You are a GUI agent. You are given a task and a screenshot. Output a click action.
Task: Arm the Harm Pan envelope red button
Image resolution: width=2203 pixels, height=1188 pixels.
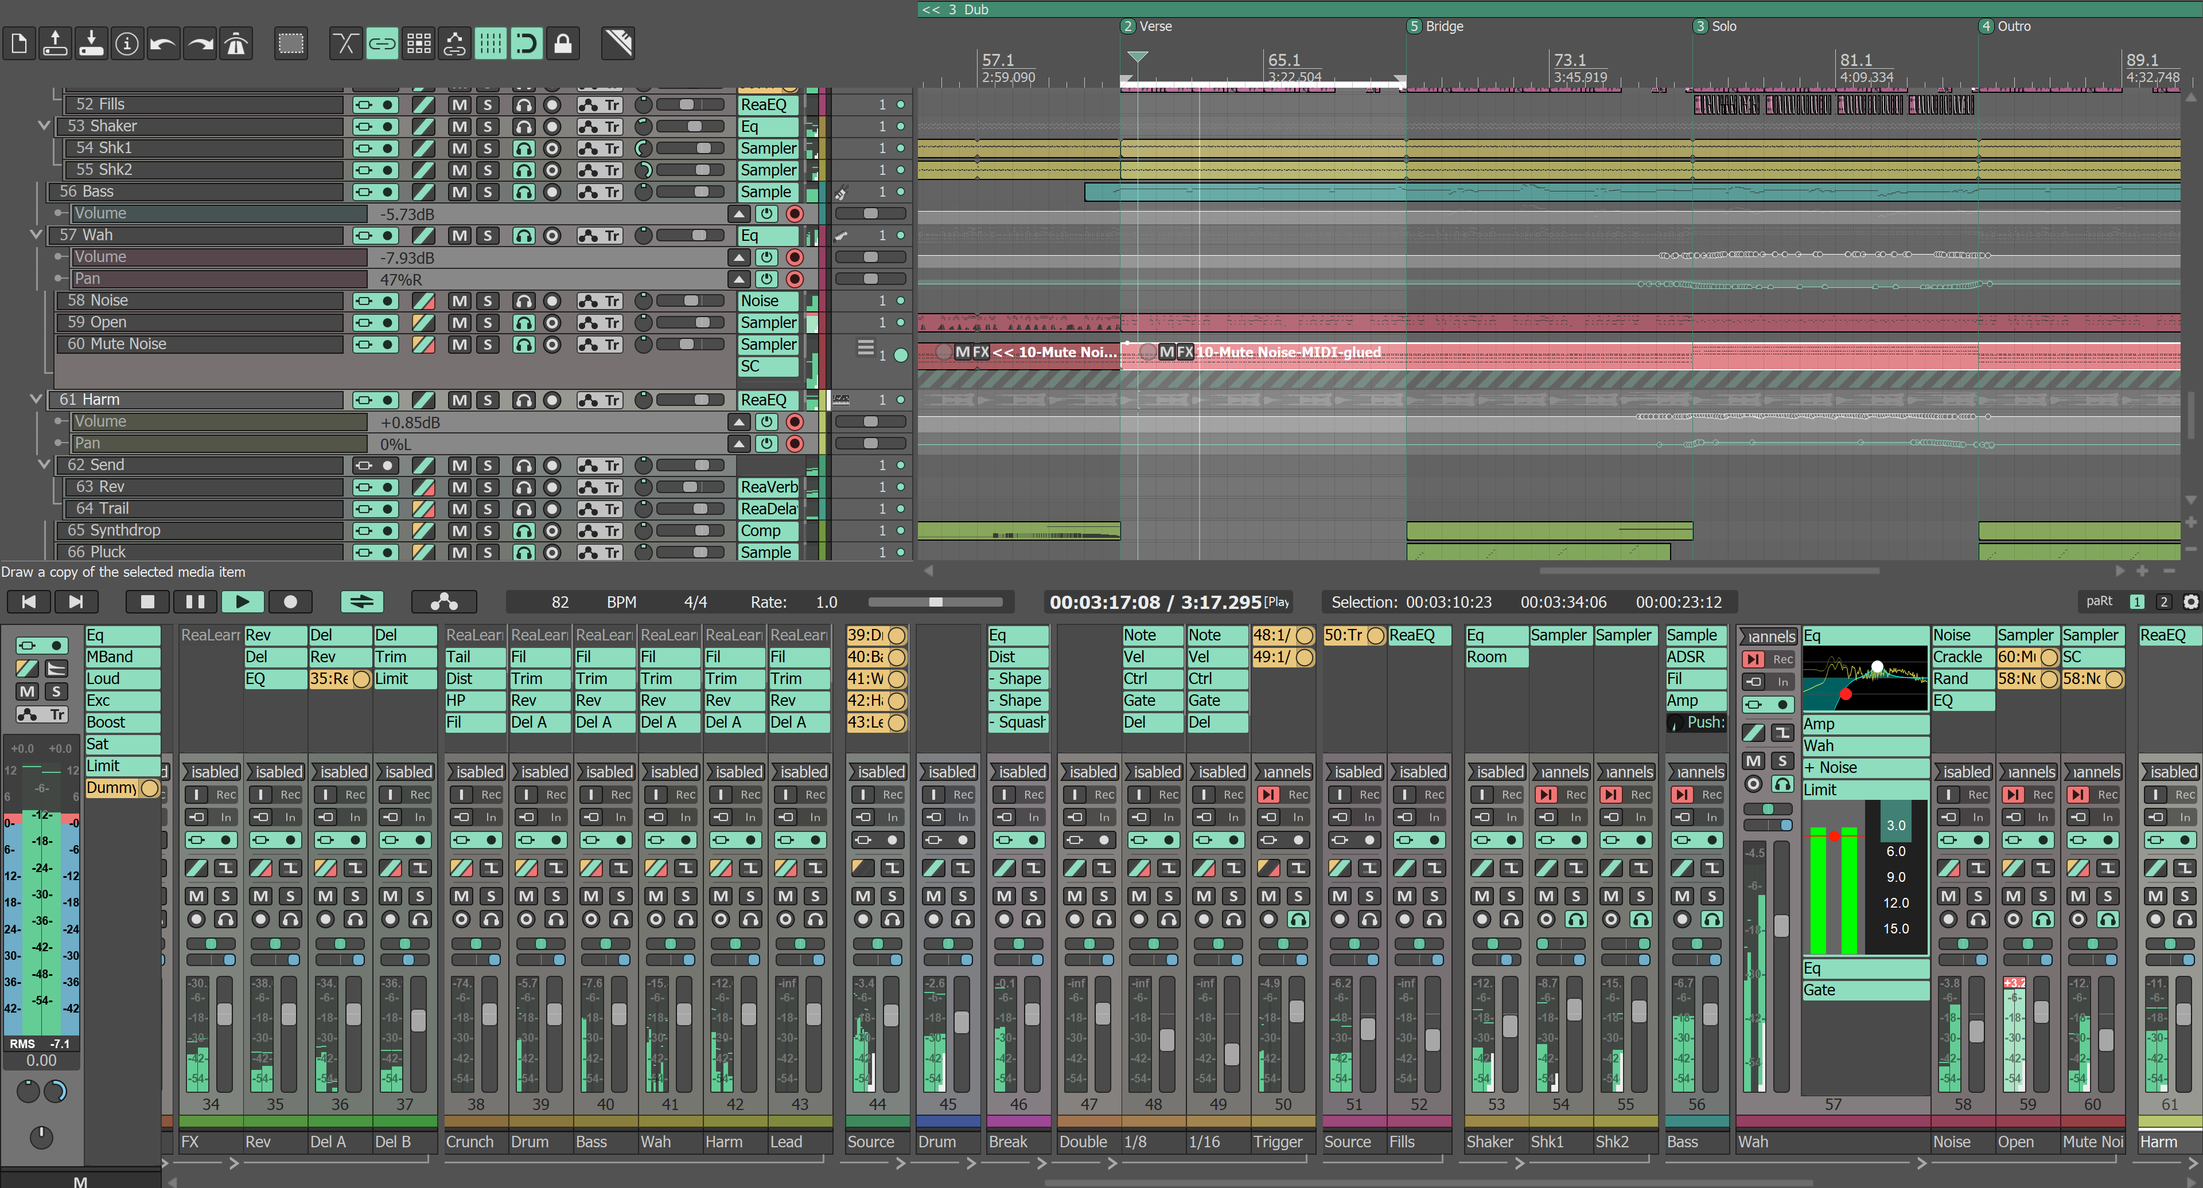tap(795, 444)
